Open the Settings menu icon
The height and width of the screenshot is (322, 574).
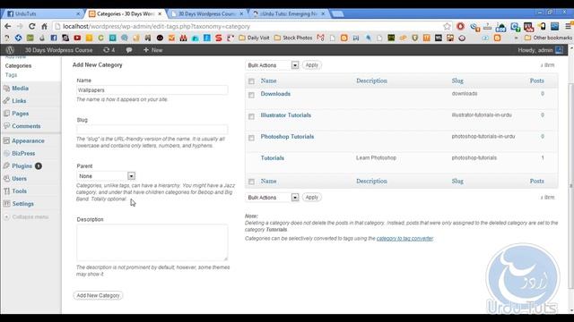pyautogui.click(x=6, y=204)
